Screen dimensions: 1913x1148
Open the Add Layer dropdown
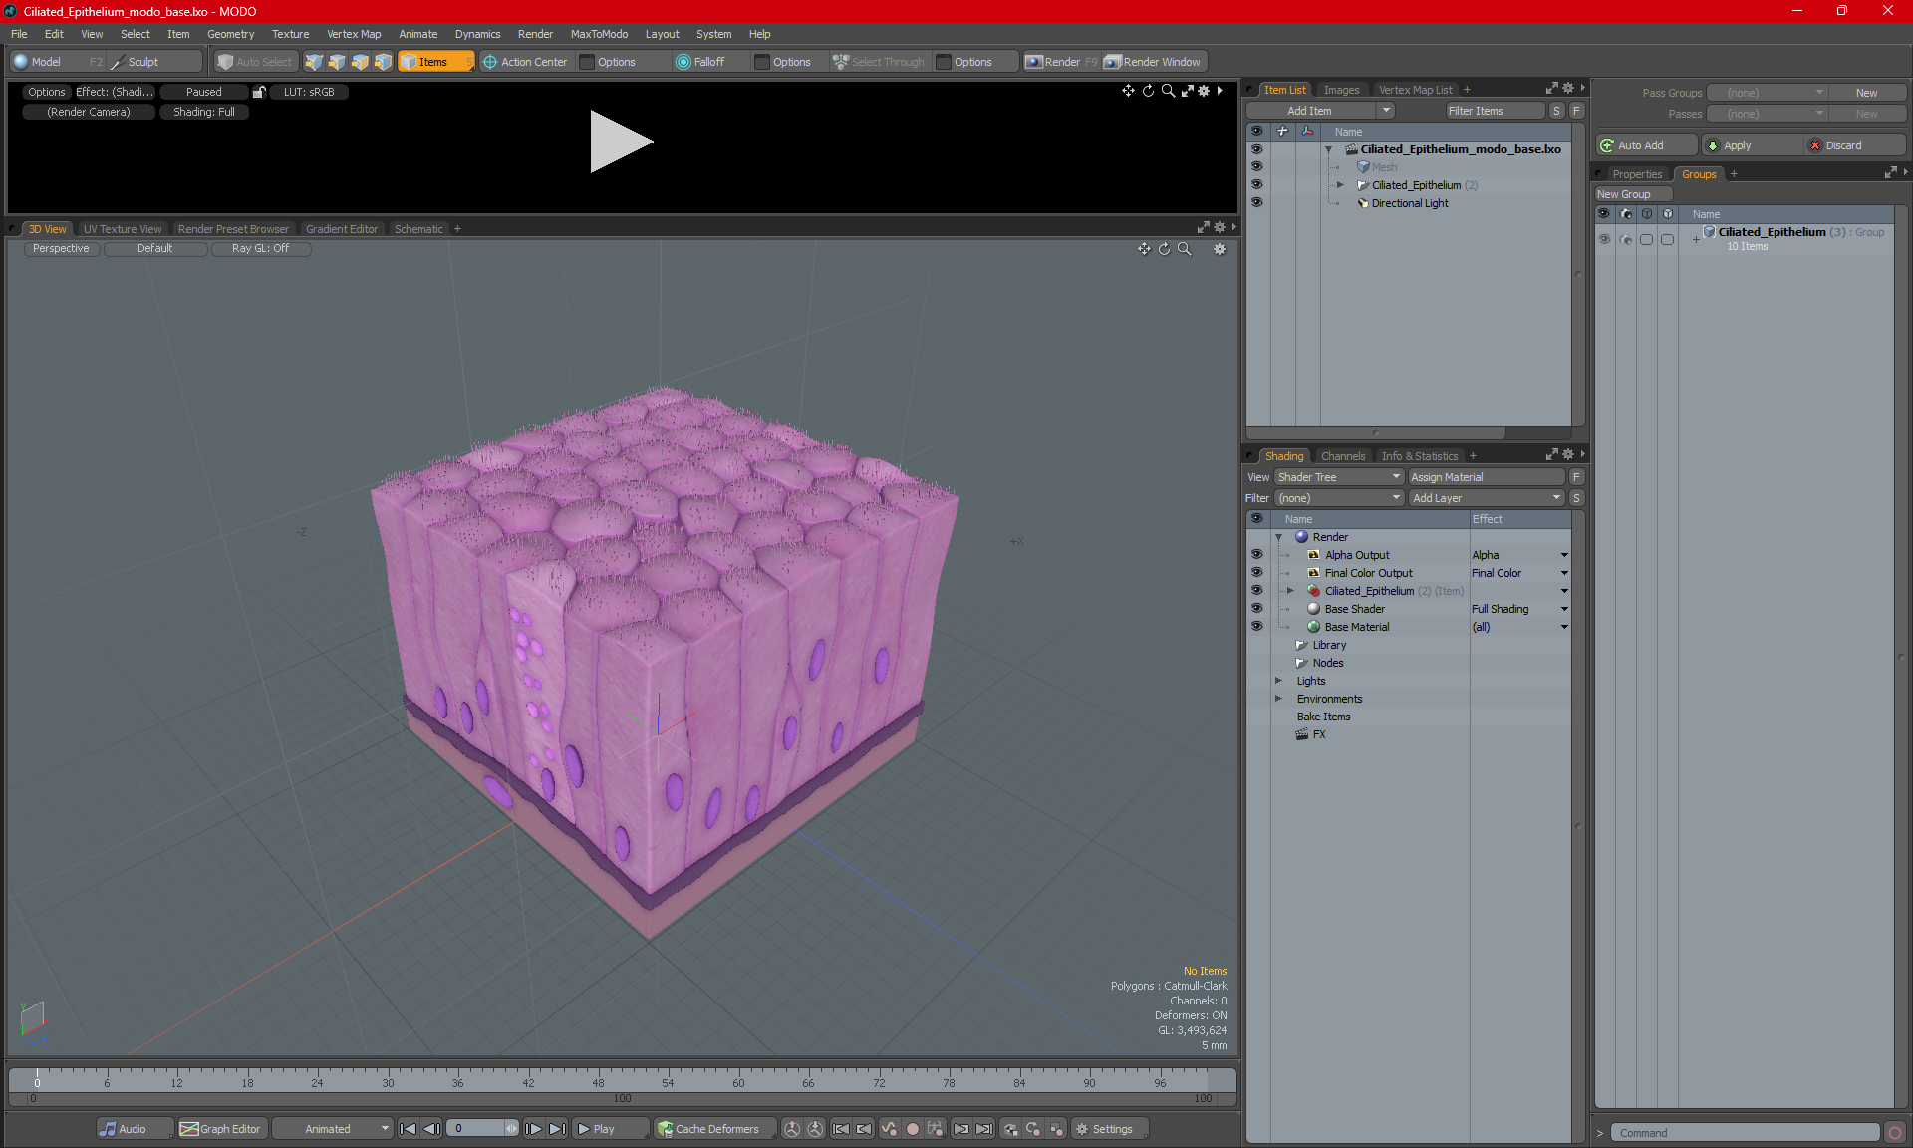pos(1487,498)
